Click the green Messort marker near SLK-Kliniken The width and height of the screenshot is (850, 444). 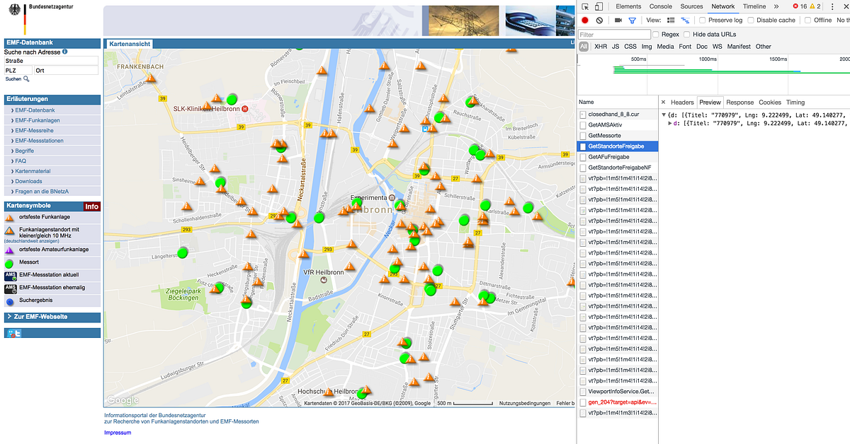(232, 98)
